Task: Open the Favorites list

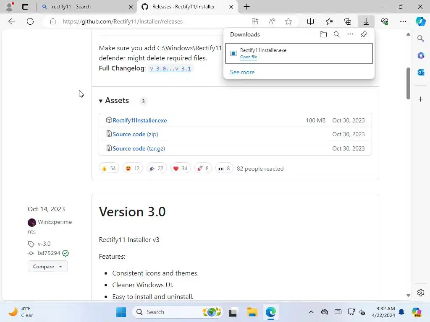Action: (x=329, y=21)
